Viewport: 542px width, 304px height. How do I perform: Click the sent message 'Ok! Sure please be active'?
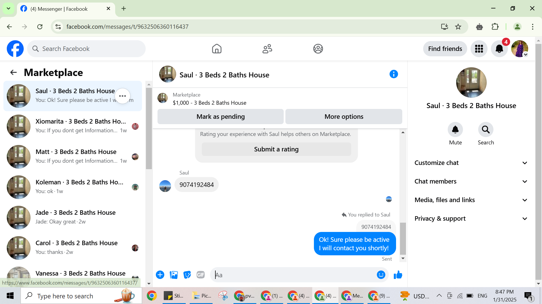click(x=355, y=244)
